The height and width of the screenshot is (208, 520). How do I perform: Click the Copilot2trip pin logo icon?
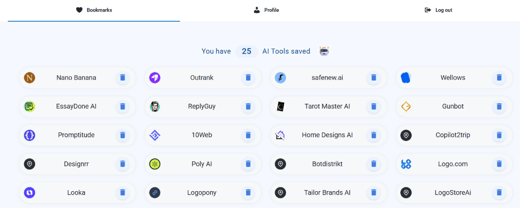point(406,135)
